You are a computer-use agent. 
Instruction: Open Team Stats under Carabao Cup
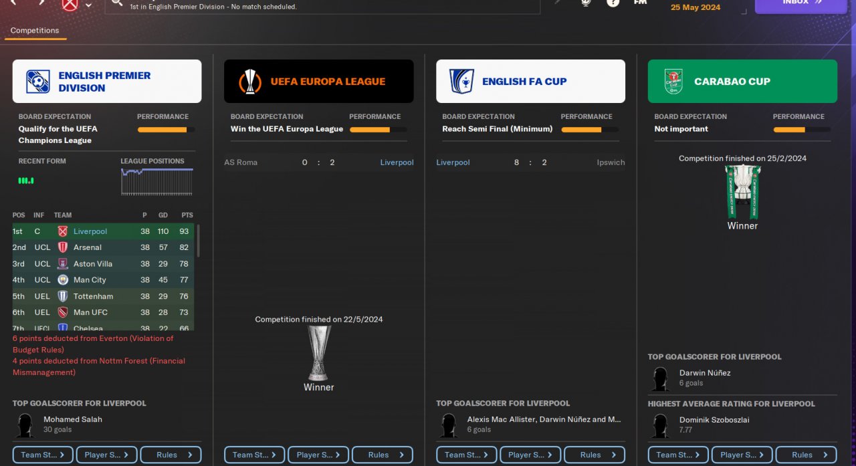678,455
